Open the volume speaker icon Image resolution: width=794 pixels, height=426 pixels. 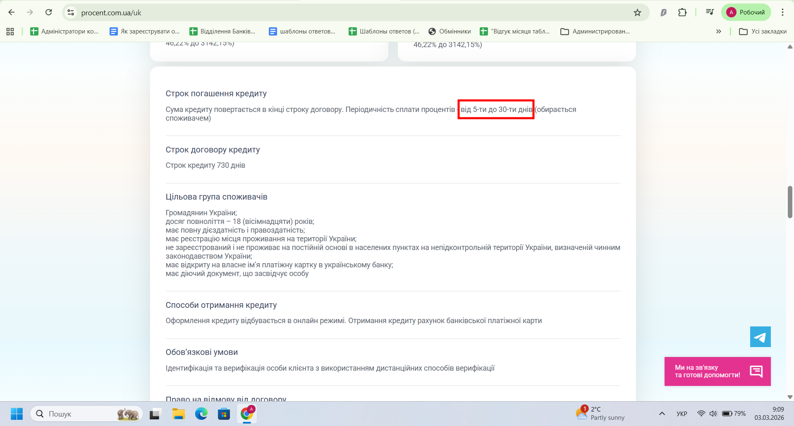tap(713, 414)
